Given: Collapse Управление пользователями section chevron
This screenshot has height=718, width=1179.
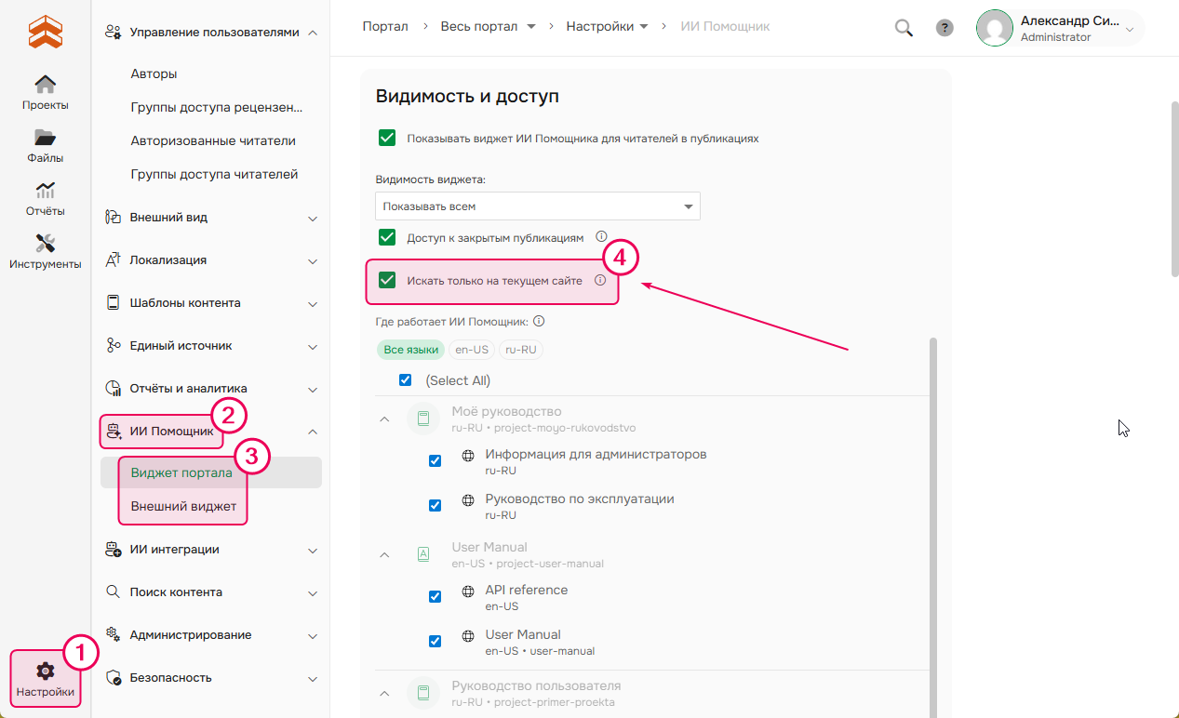Looking at the screenshot, I should click(x=313, y=33).
